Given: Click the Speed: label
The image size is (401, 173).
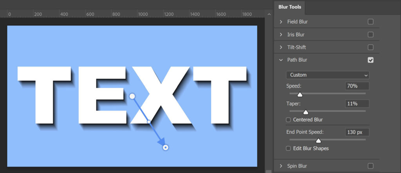Looking at the screenshot, I should (294, 86).
